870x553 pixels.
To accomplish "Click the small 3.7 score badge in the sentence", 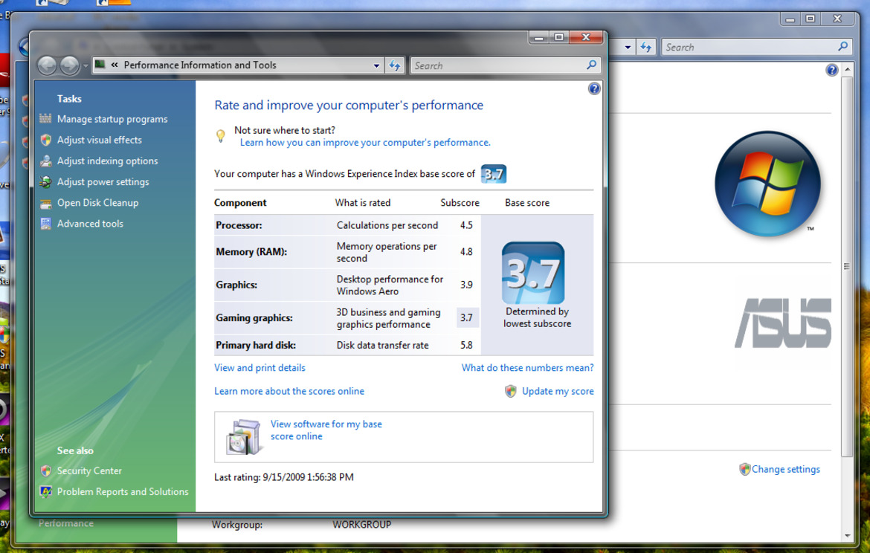I will (x=493, y=174).
